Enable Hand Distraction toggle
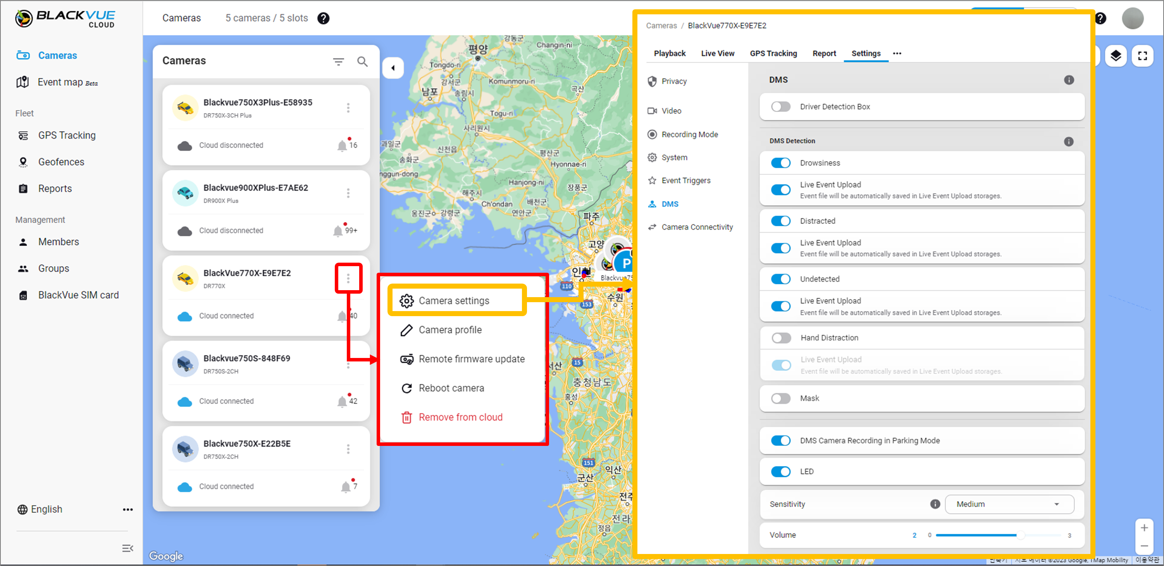 [x=781, y=338]
